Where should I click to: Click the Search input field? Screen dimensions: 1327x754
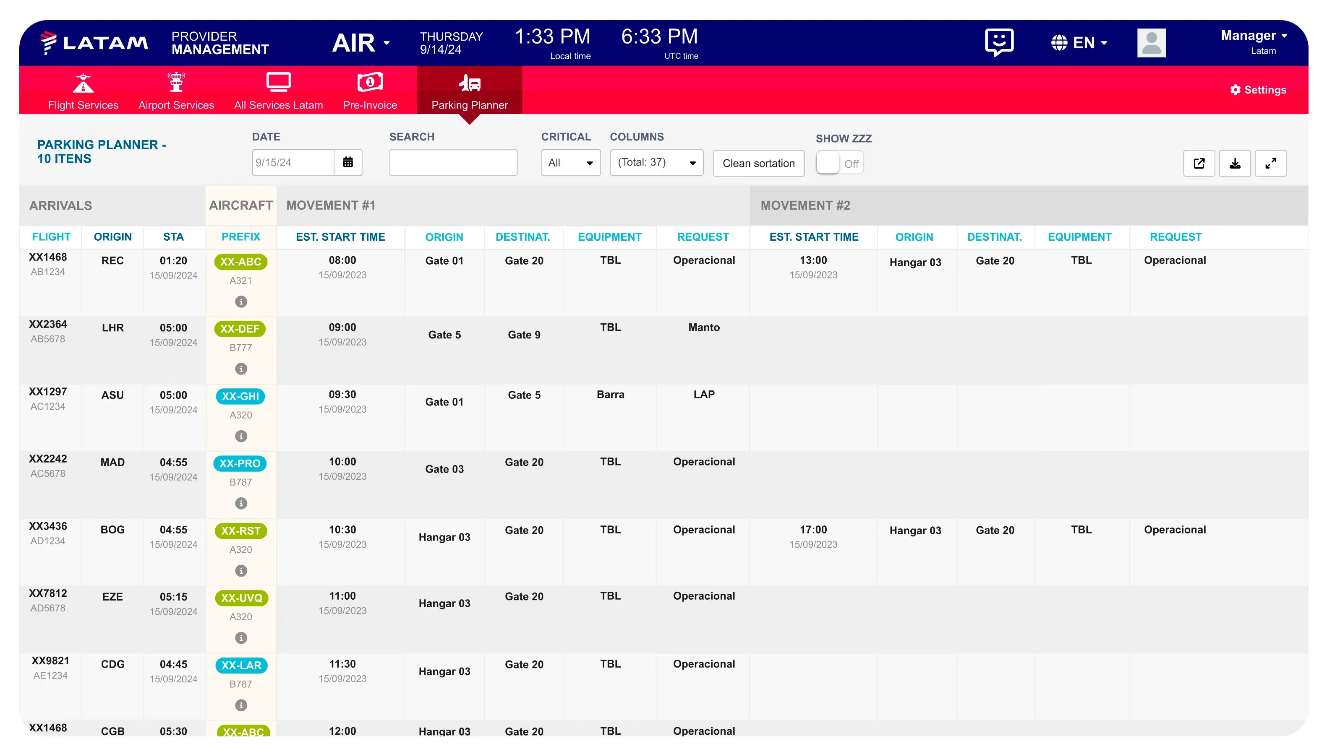point(453,163)
